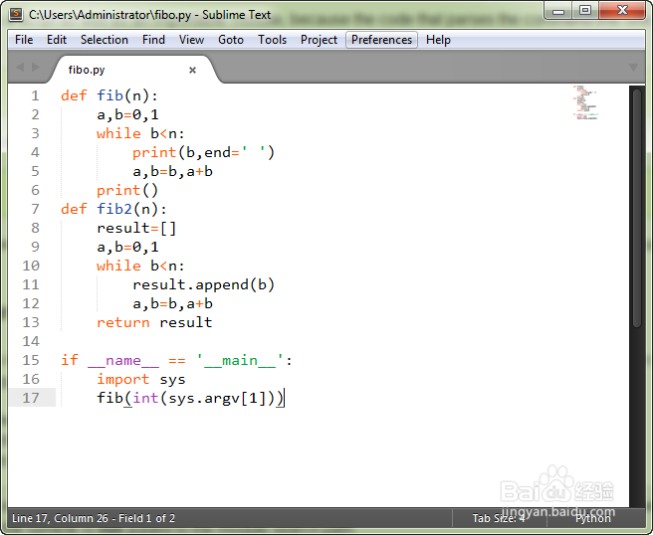
Task: Open the Tab Size selector in status bar
Action: [x=499, y=518]
